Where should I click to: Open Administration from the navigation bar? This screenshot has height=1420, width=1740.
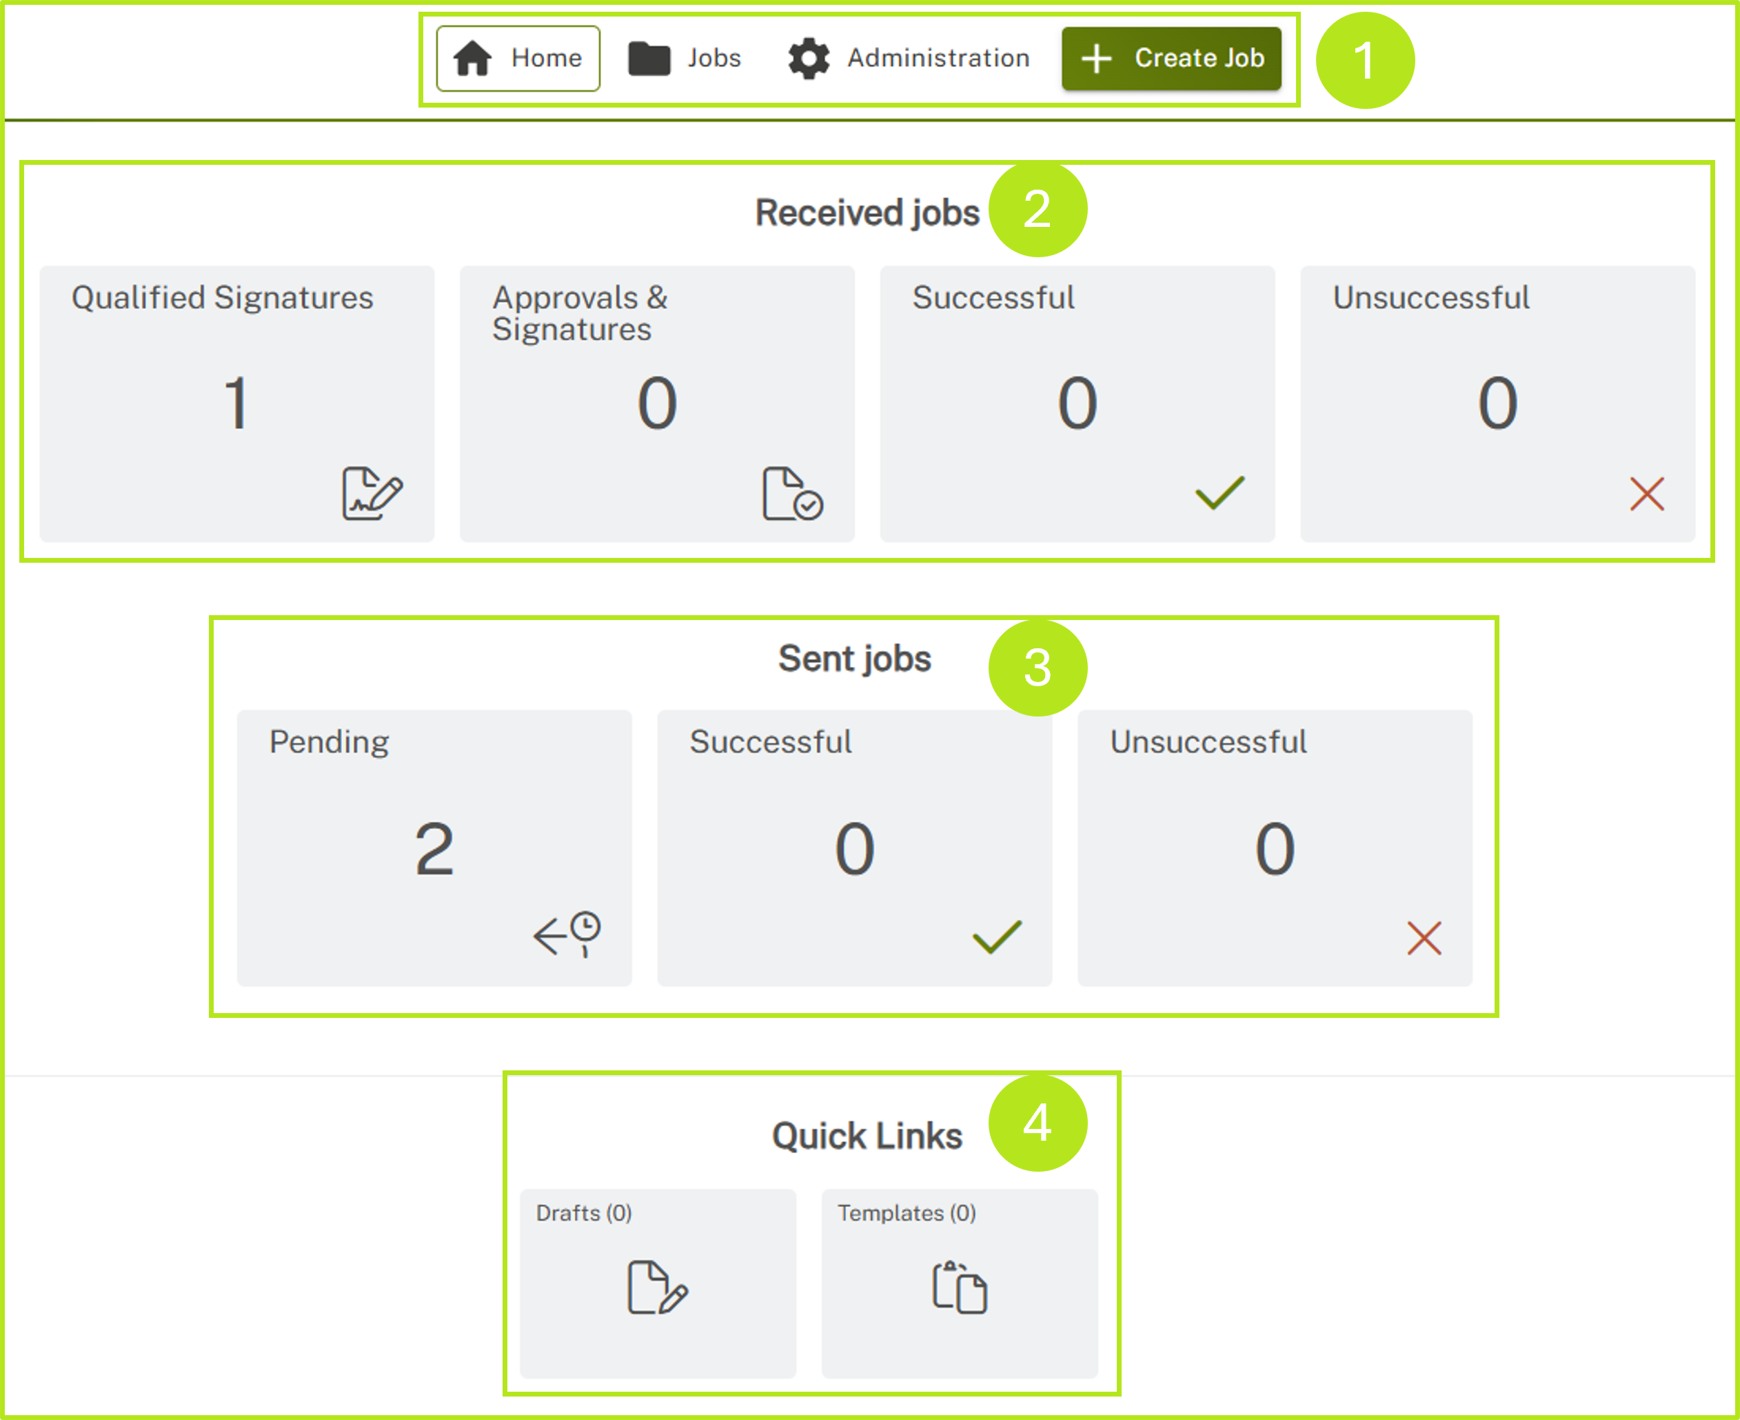(909, 57)
